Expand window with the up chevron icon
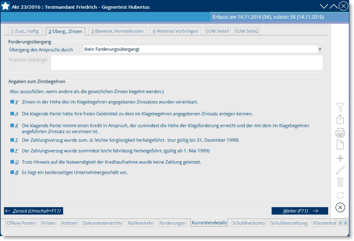The width and height of the screenshot is (354, 241). (x=333, y=6)
